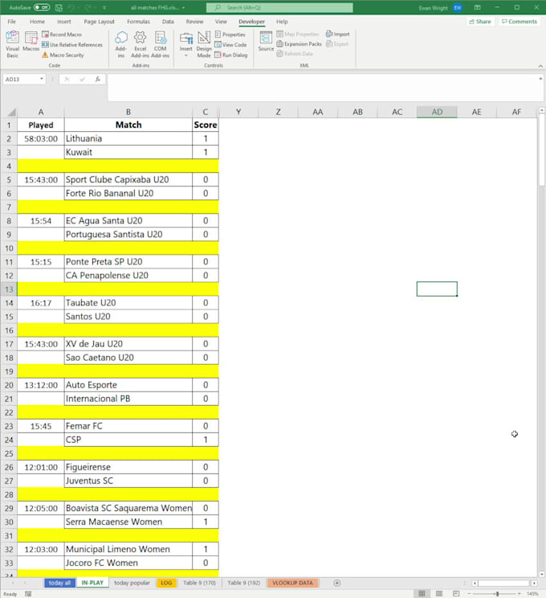Add a new sheet with plus button

pyautogui.click(x=336, y=583)
